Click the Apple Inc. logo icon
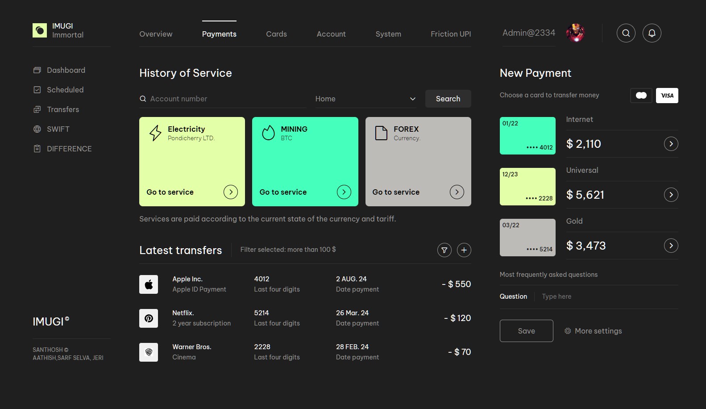 click(149, 284)
